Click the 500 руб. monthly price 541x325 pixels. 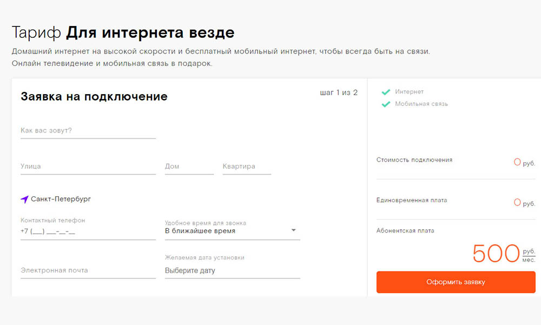tap(496, 253)
